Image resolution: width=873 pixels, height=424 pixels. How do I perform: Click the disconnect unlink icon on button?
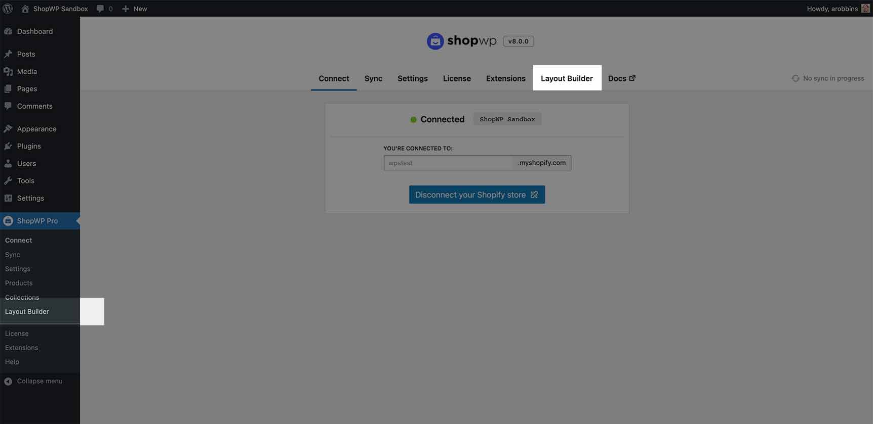coord(534,195)
